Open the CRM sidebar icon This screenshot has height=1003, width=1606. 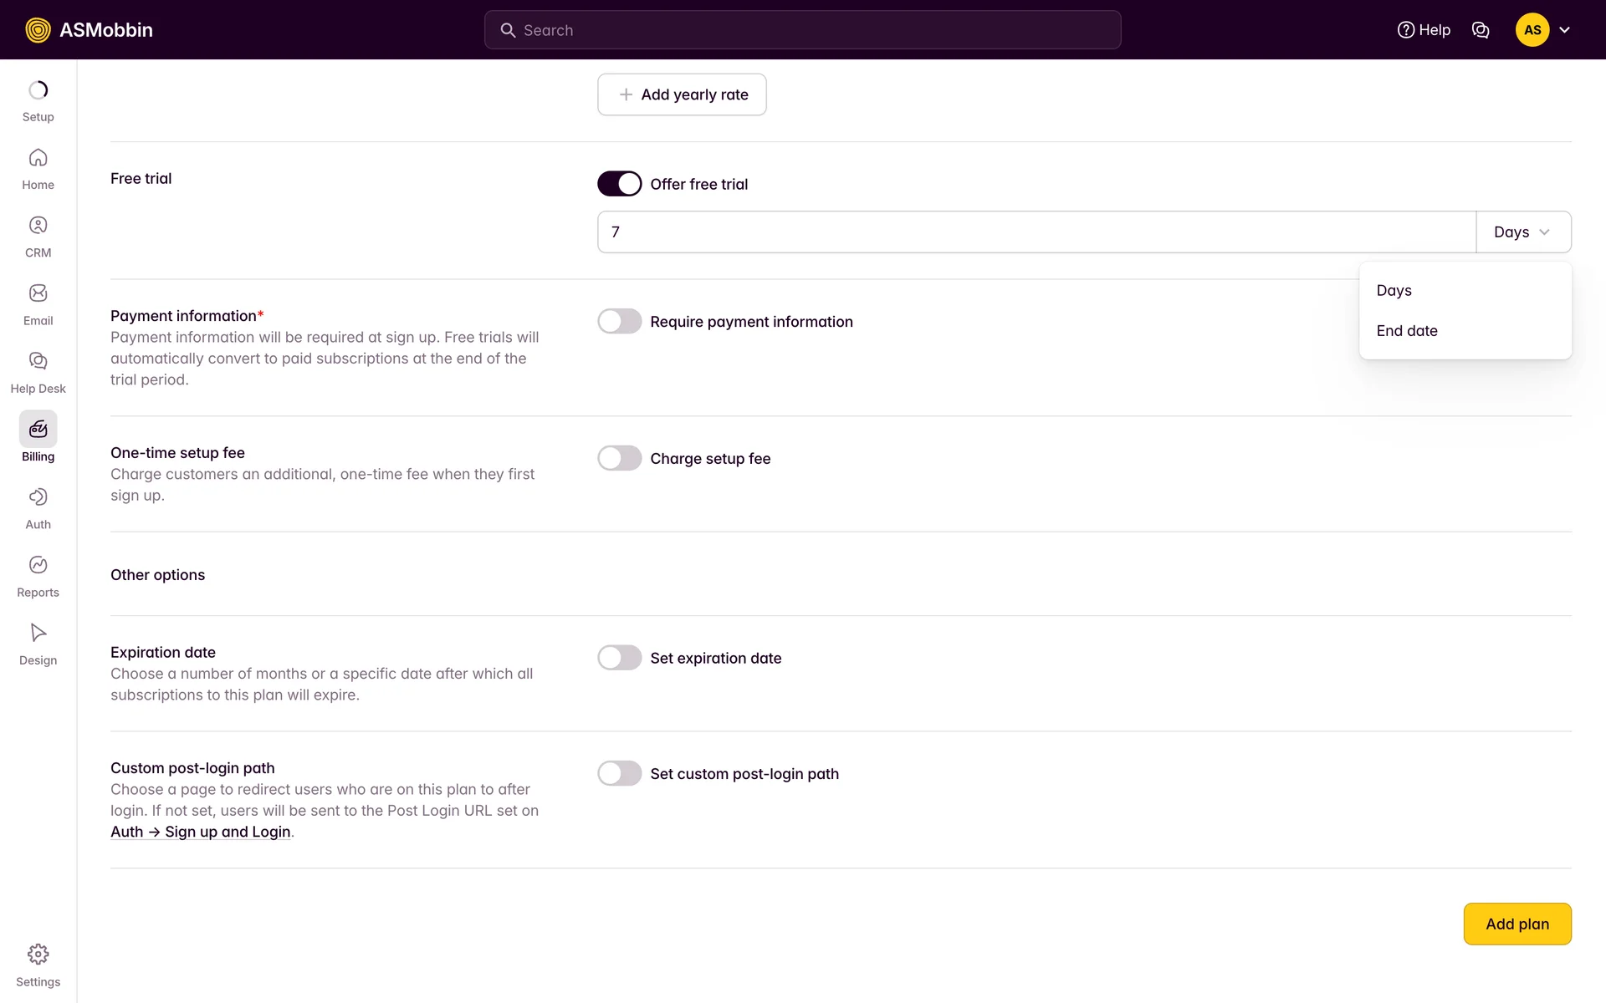pyautogui.click(x=38, y=226)
